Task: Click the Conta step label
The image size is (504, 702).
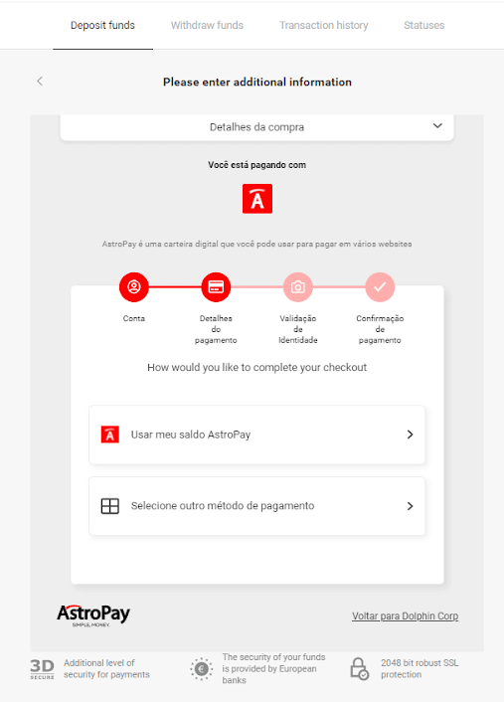Action: pyautogui.click(x=134, y=318)
